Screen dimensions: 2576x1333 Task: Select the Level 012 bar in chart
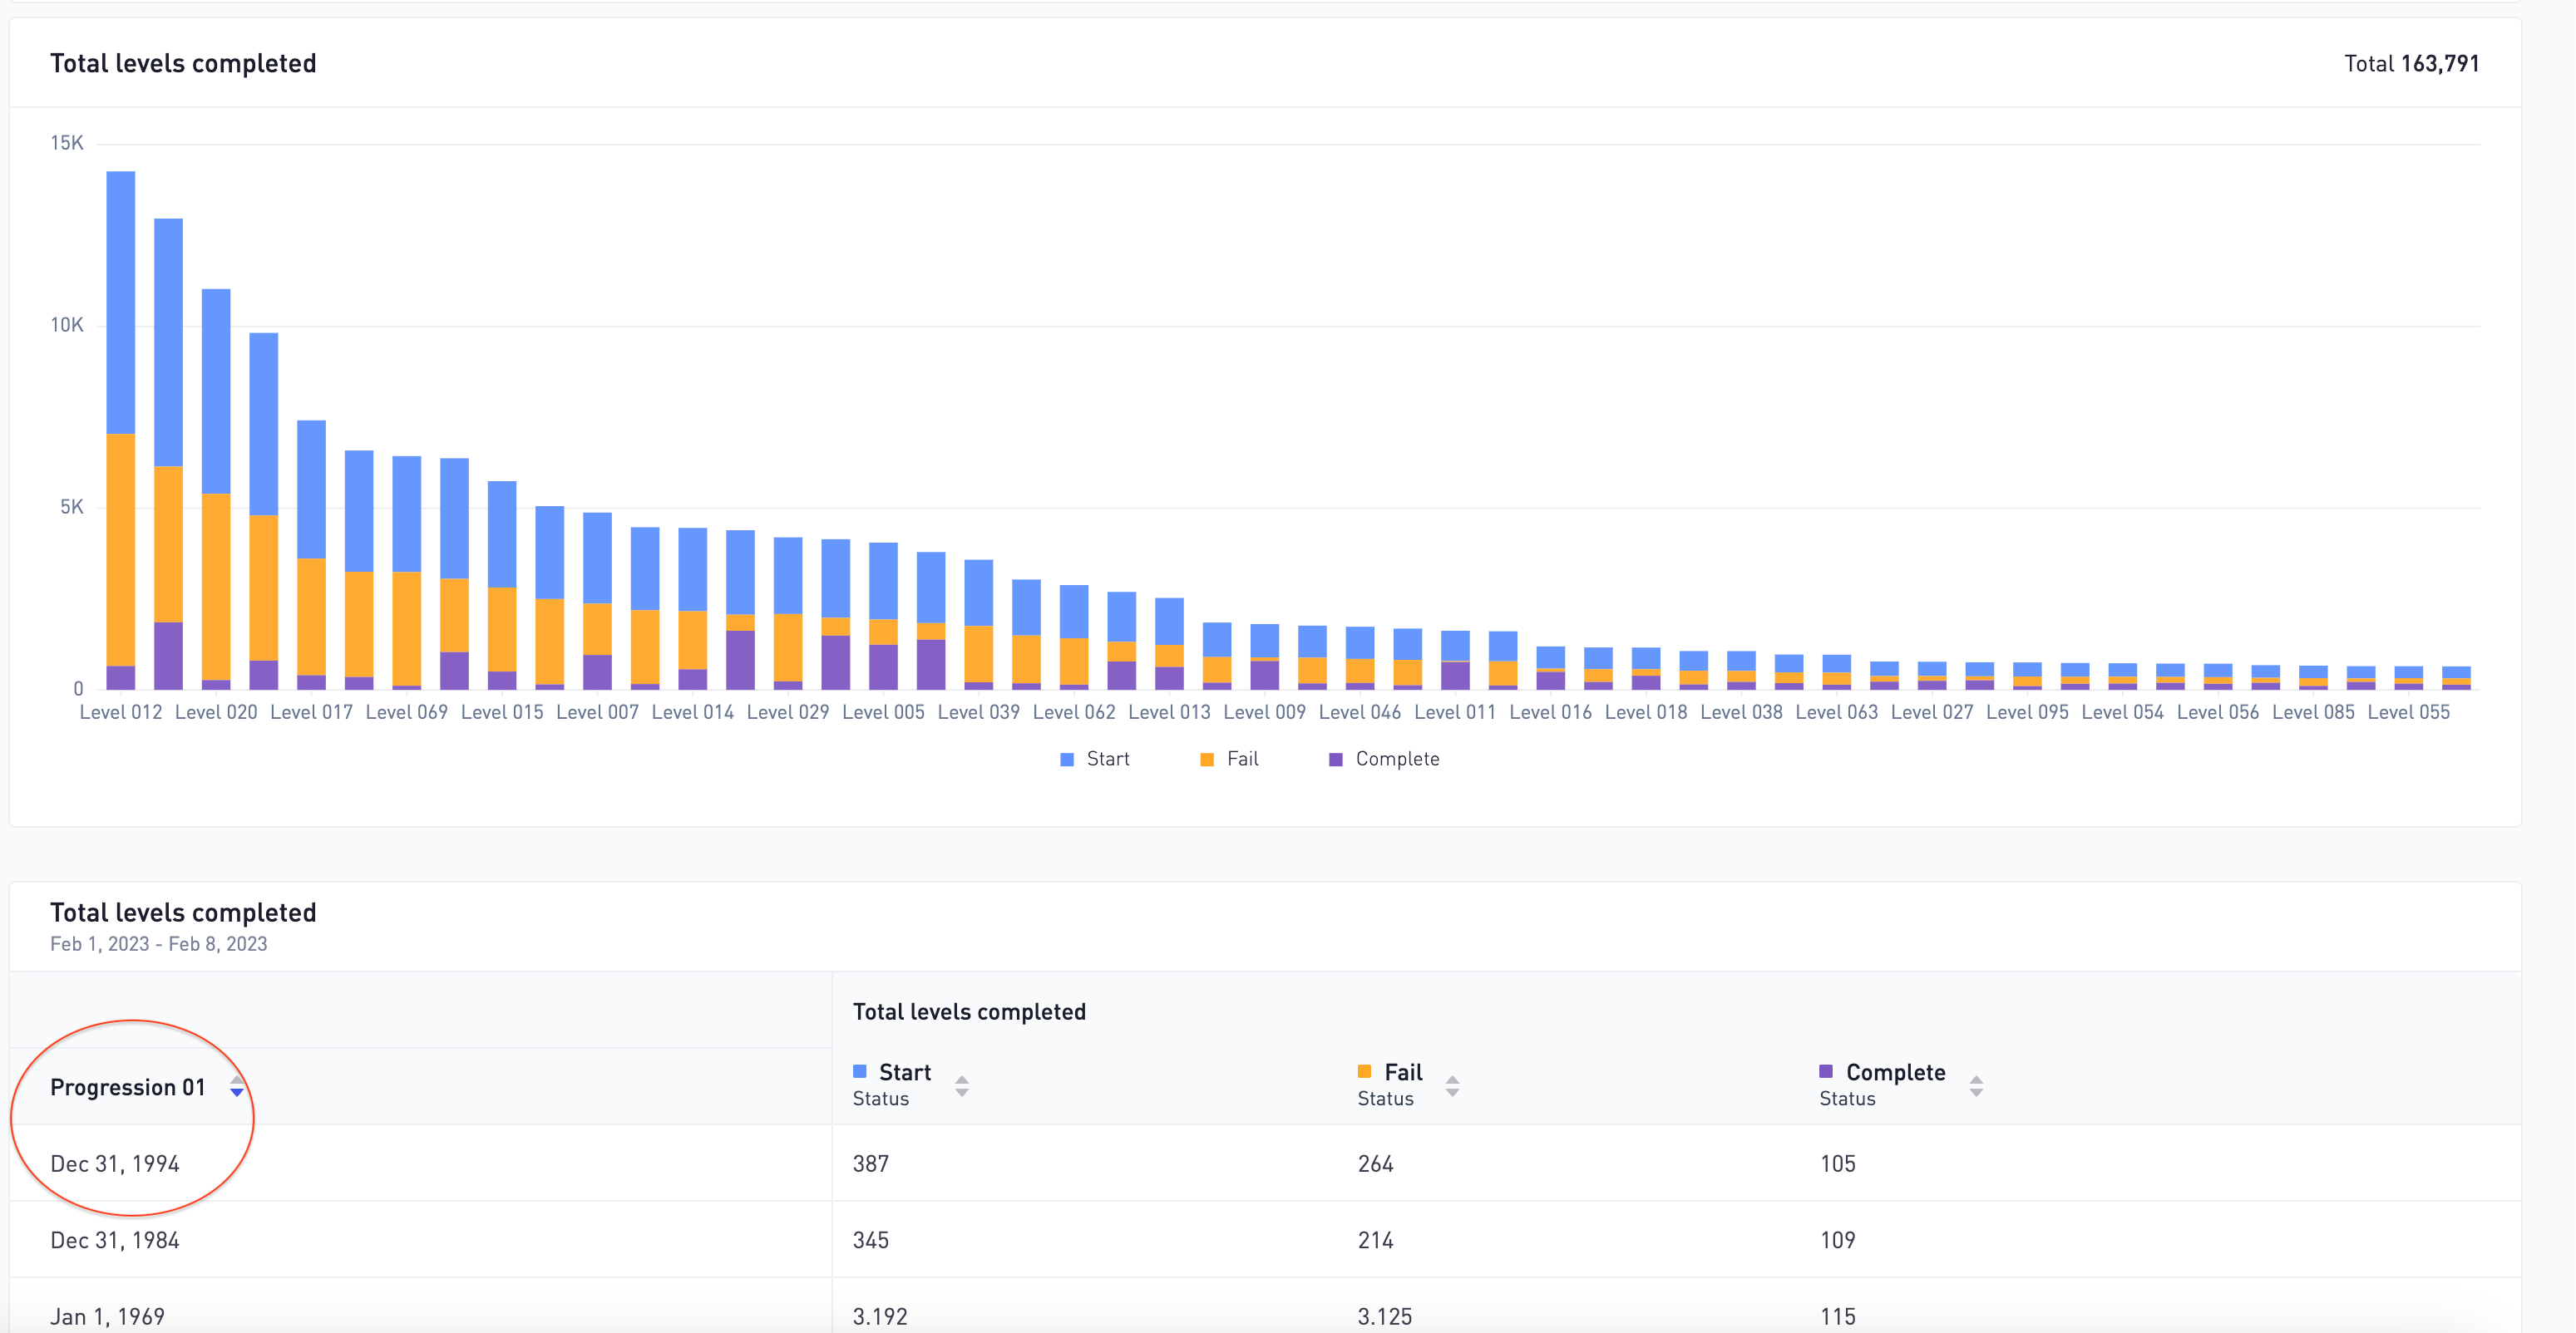(121, 430)
